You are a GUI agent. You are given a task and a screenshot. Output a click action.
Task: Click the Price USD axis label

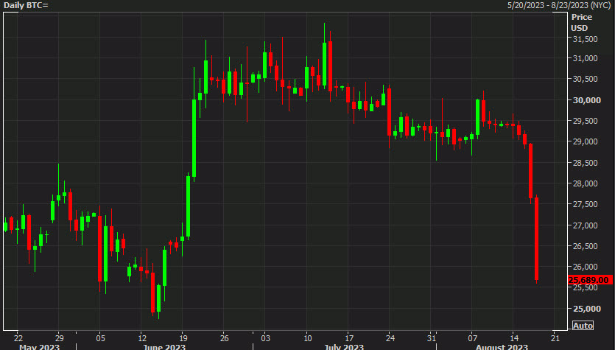point(581,22)
